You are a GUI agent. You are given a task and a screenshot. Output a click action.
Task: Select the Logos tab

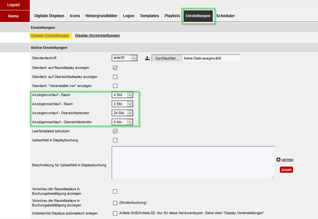click(129, 16)
